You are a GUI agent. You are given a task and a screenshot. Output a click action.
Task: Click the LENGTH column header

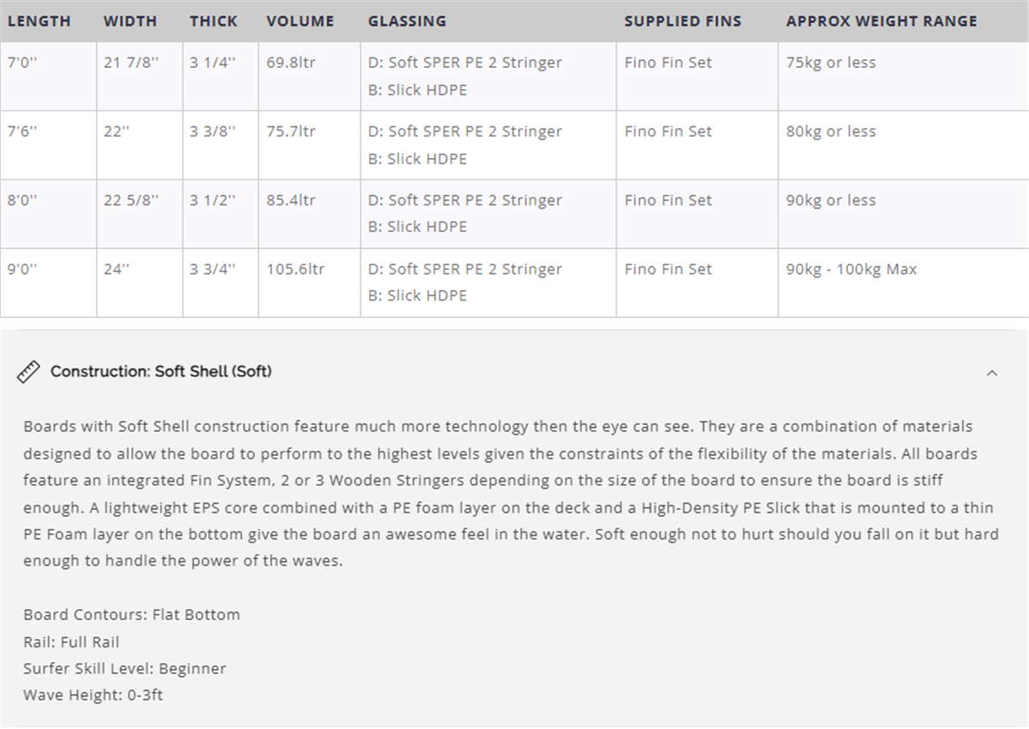39,21
